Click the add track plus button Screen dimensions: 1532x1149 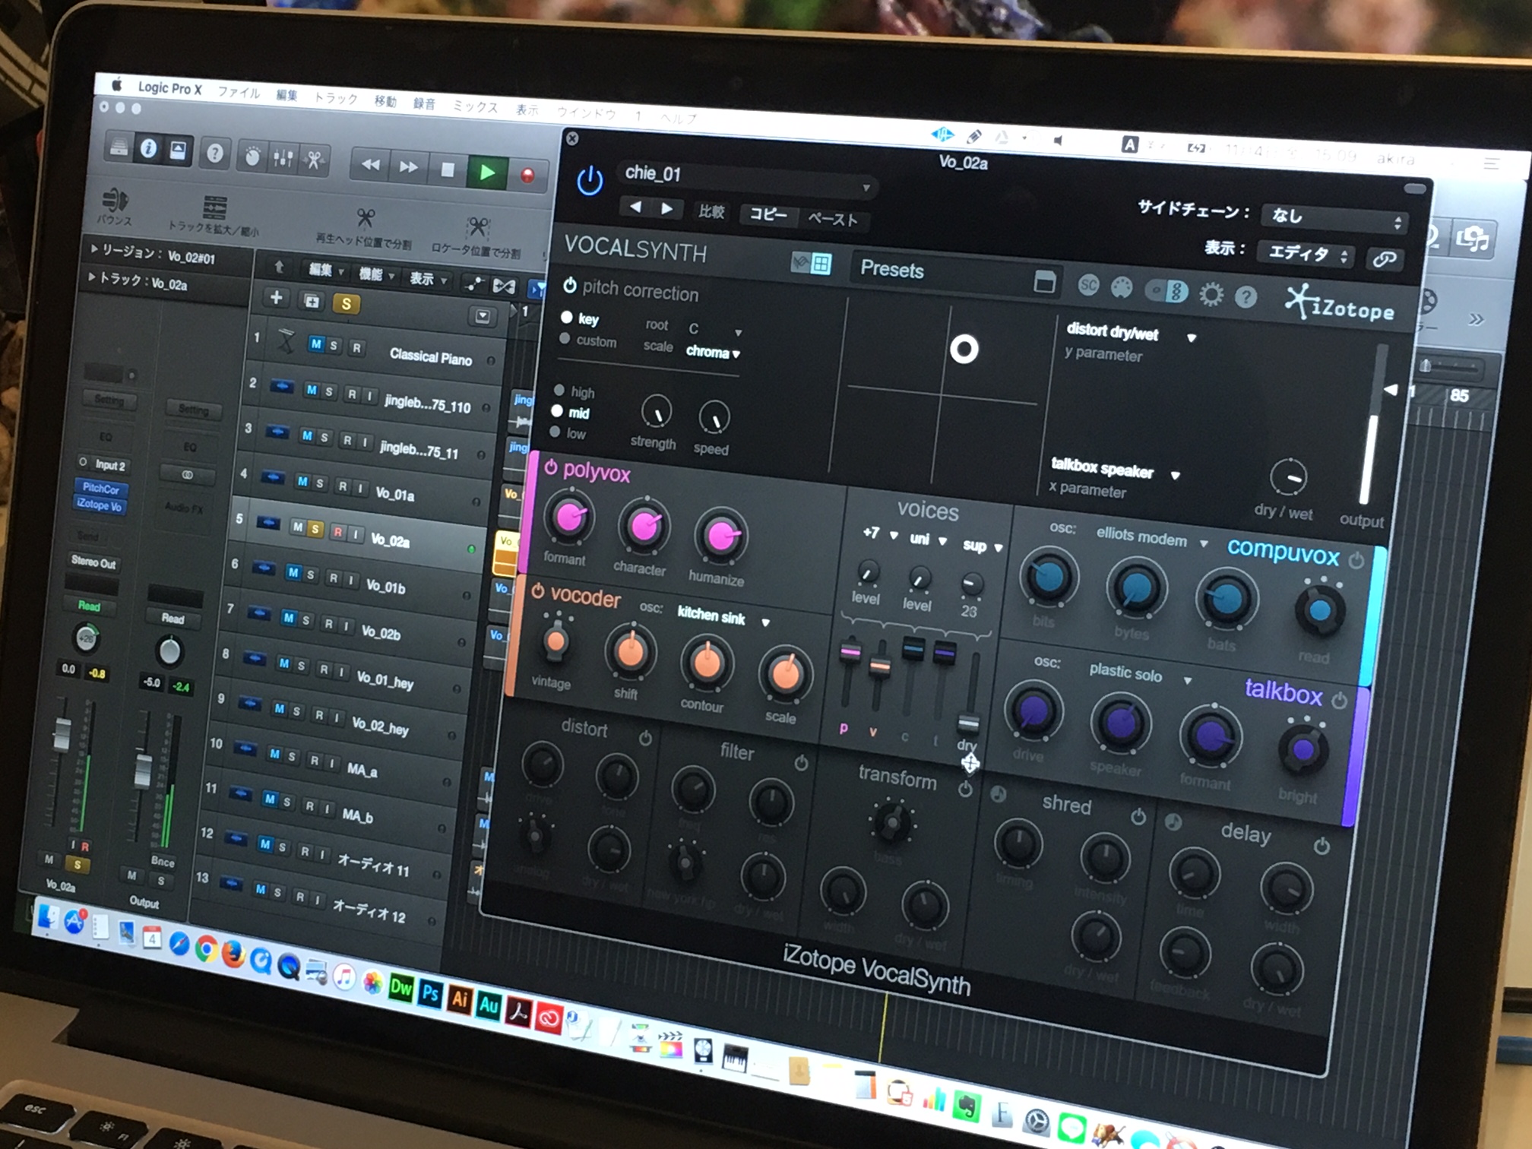click(x=277, y=297)
